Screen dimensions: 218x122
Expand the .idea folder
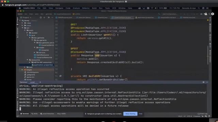[22, 23]
